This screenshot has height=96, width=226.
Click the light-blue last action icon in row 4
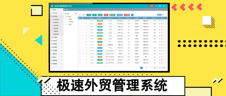coord(166,30)
